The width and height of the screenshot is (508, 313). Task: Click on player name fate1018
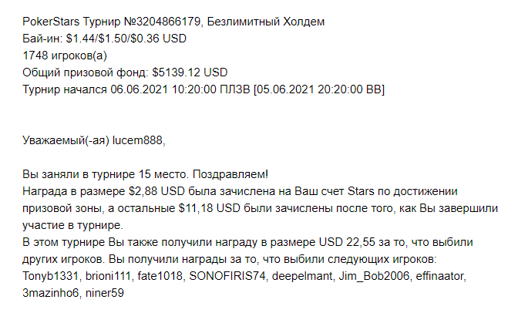click(x=160, y=276)
